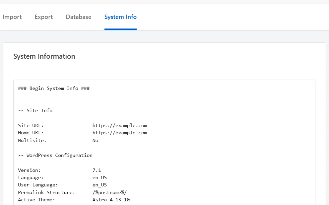Click the 'Multisite:' label
Screen dimensions: 329x205
(x=32, y=140)
